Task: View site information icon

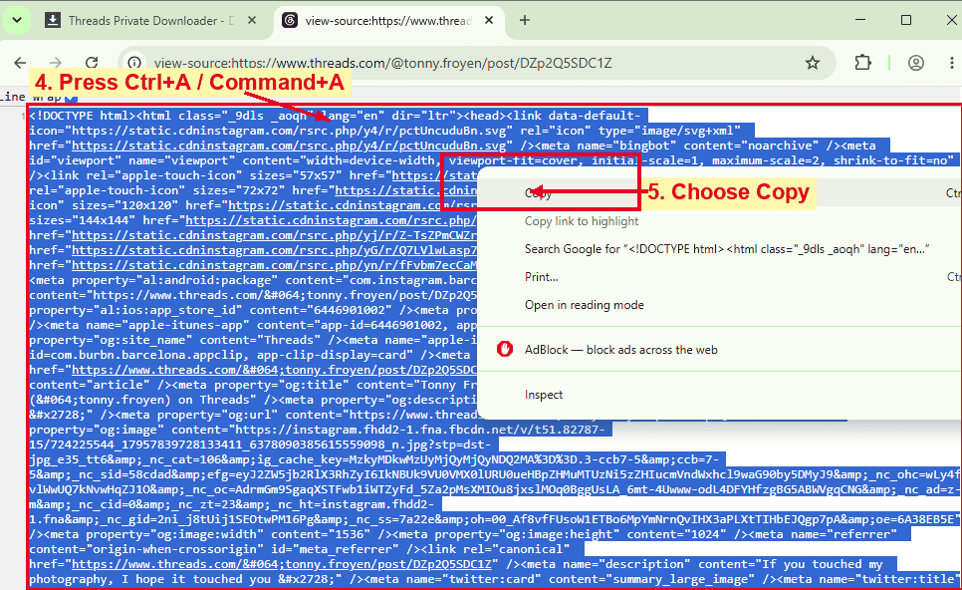Action: [134, 63]
